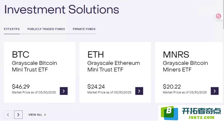
Task: Open the MNRS card arrow button
Action: 215,91
